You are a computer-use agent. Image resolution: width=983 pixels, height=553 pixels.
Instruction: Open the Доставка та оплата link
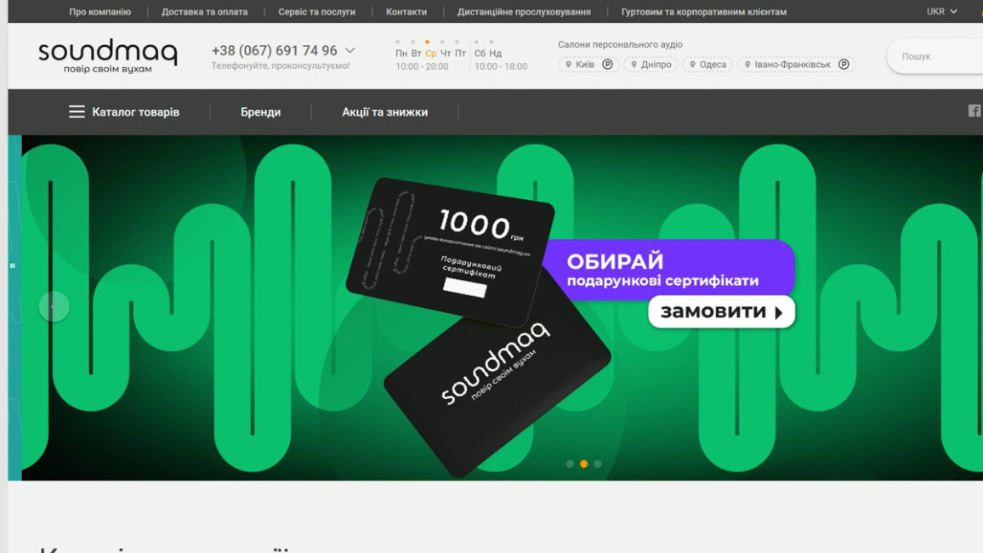click(204, 11)
